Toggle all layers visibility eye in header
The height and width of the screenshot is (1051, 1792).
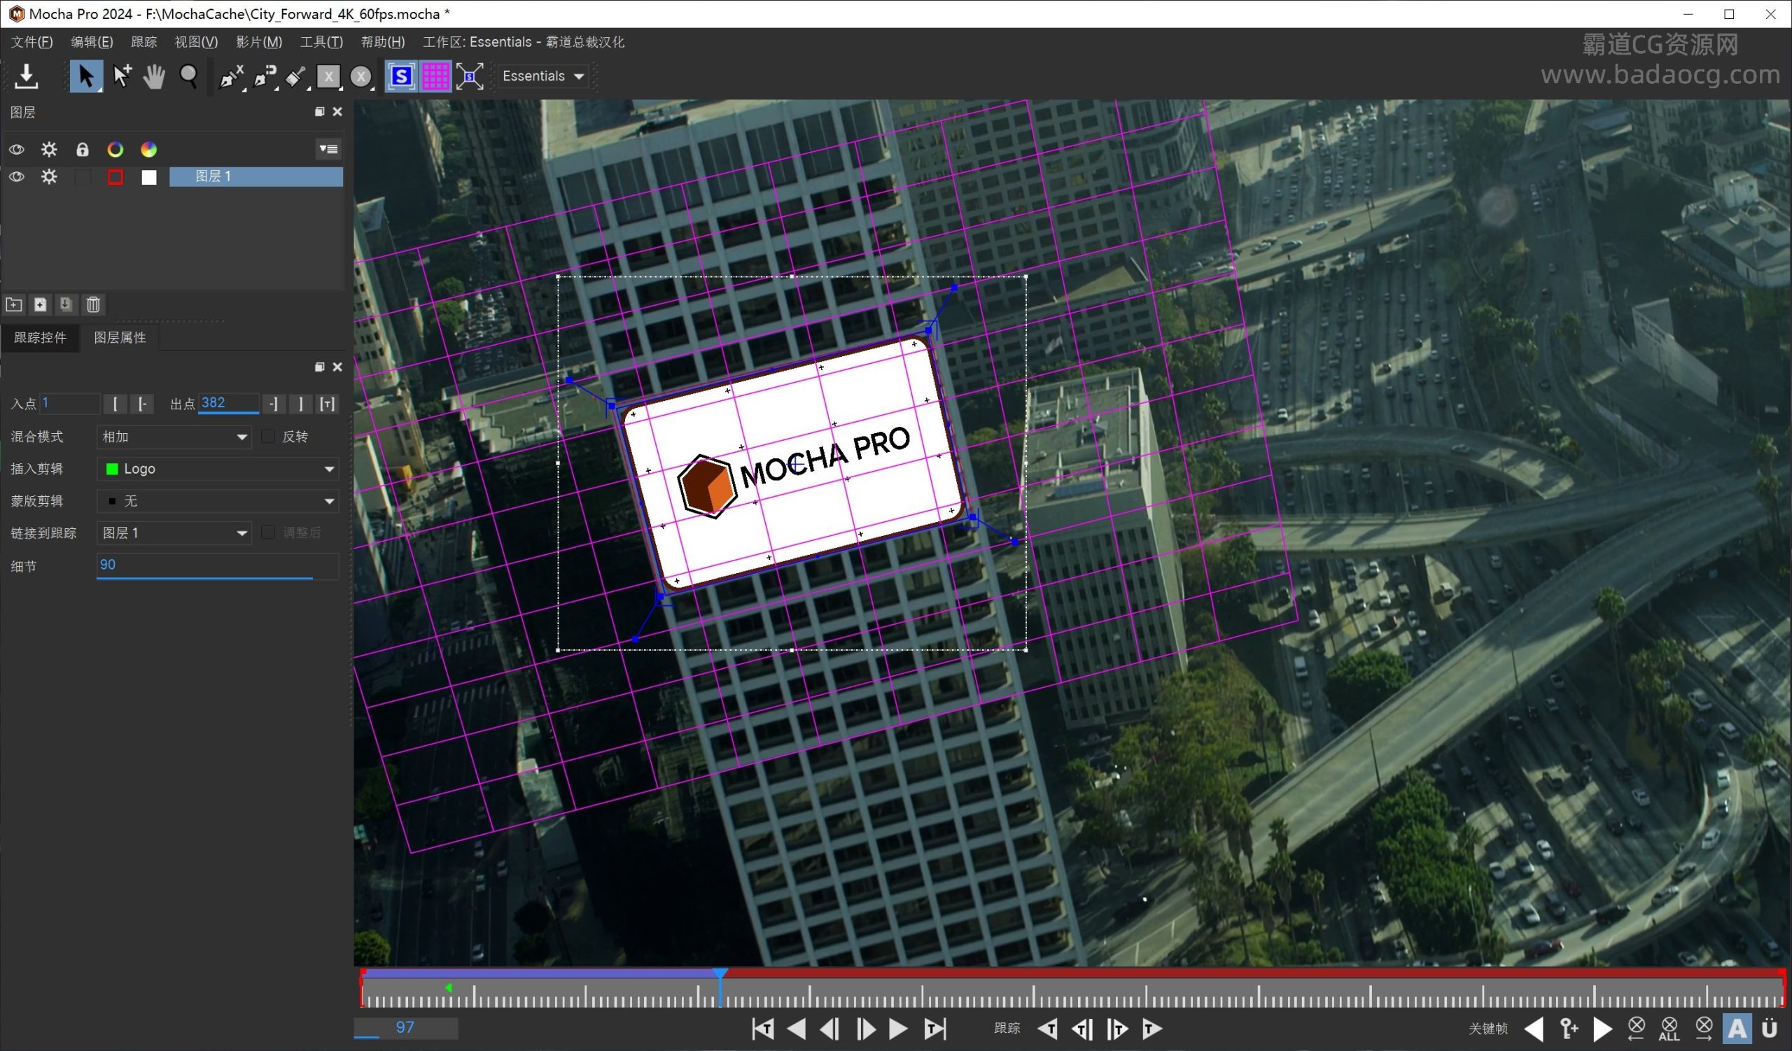click(16, 149)
